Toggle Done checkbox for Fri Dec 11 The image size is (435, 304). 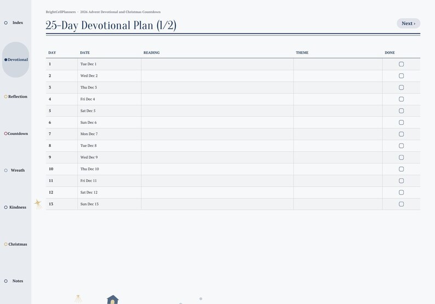[x=401, y=181]
